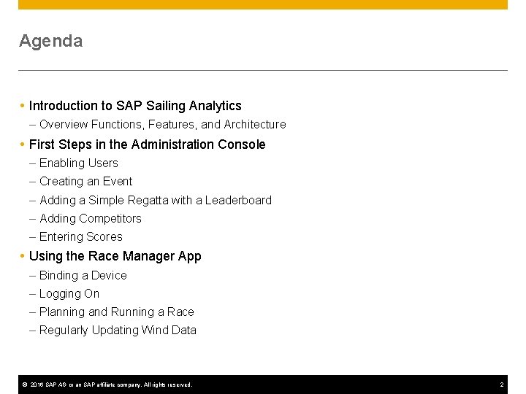The width and height of the screenshot is (526, 394).
Task: Click the Enabling Users sub-item
Action: tap(78, 163)
